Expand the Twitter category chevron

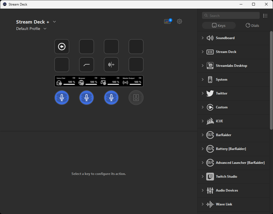click(203, 93)
